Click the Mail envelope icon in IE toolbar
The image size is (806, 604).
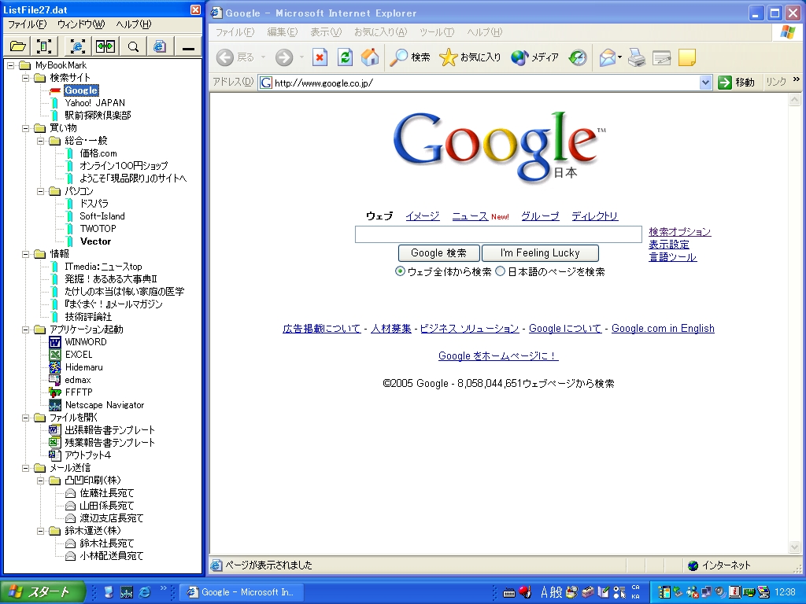[608, 57]
